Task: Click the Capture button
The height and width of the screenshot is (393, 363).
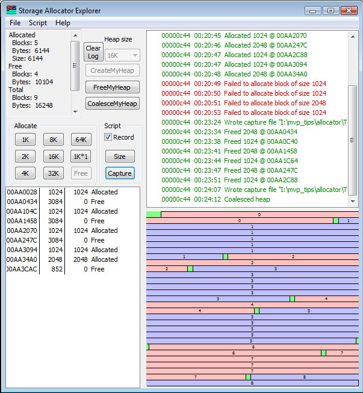Action: click(x=120, y=173)
